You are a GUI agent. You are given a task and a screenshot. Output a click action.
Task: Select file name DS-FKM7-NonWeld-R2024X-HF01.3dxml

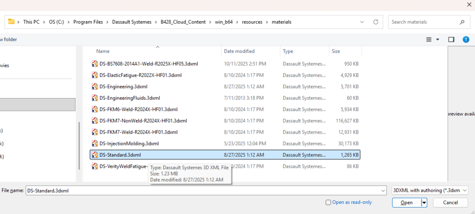point(143,121)
